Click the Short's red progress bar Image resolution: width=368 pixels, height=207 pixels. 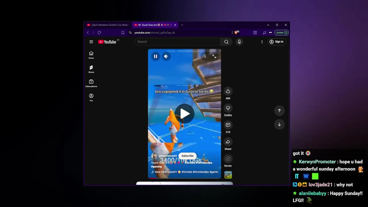(185, 178)
